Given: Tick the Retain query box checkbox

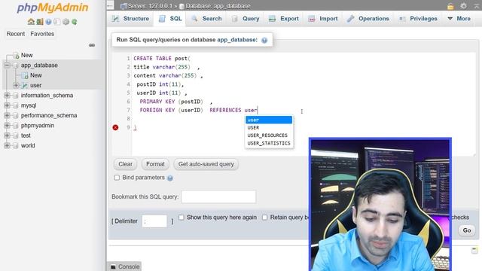Looking at the screenshot, I should [x=264, y=218].
